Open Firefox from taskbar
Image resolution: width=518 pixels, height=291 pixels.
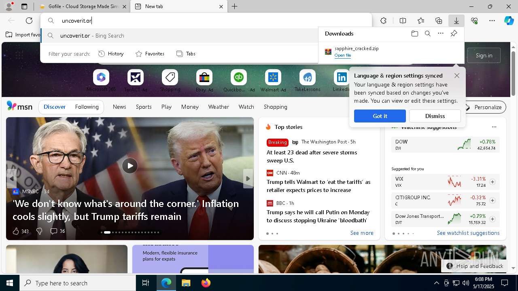tap(206, 283)
